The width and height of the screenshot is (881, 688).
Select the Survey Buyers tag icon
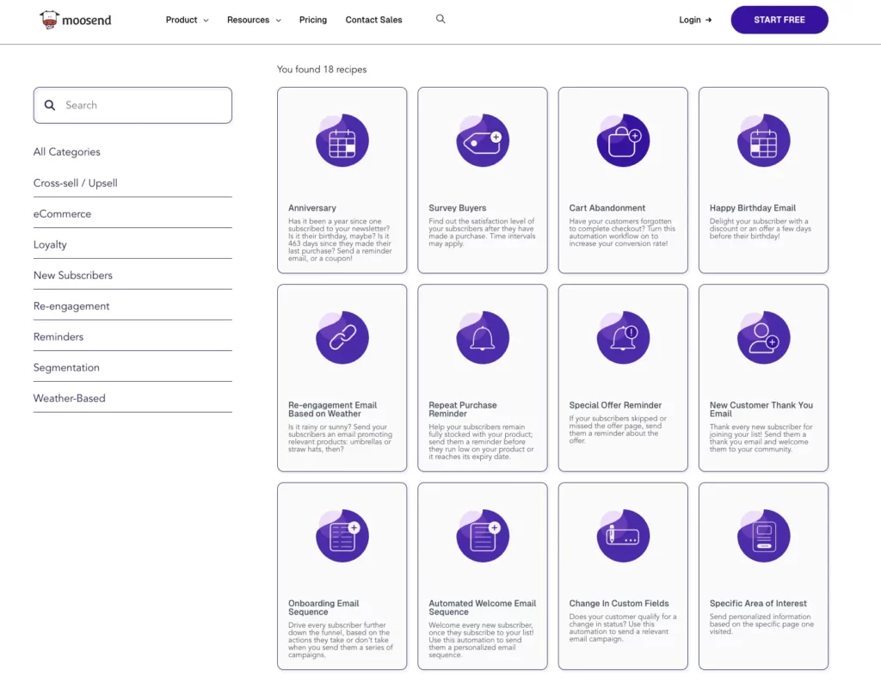point(482,139)
